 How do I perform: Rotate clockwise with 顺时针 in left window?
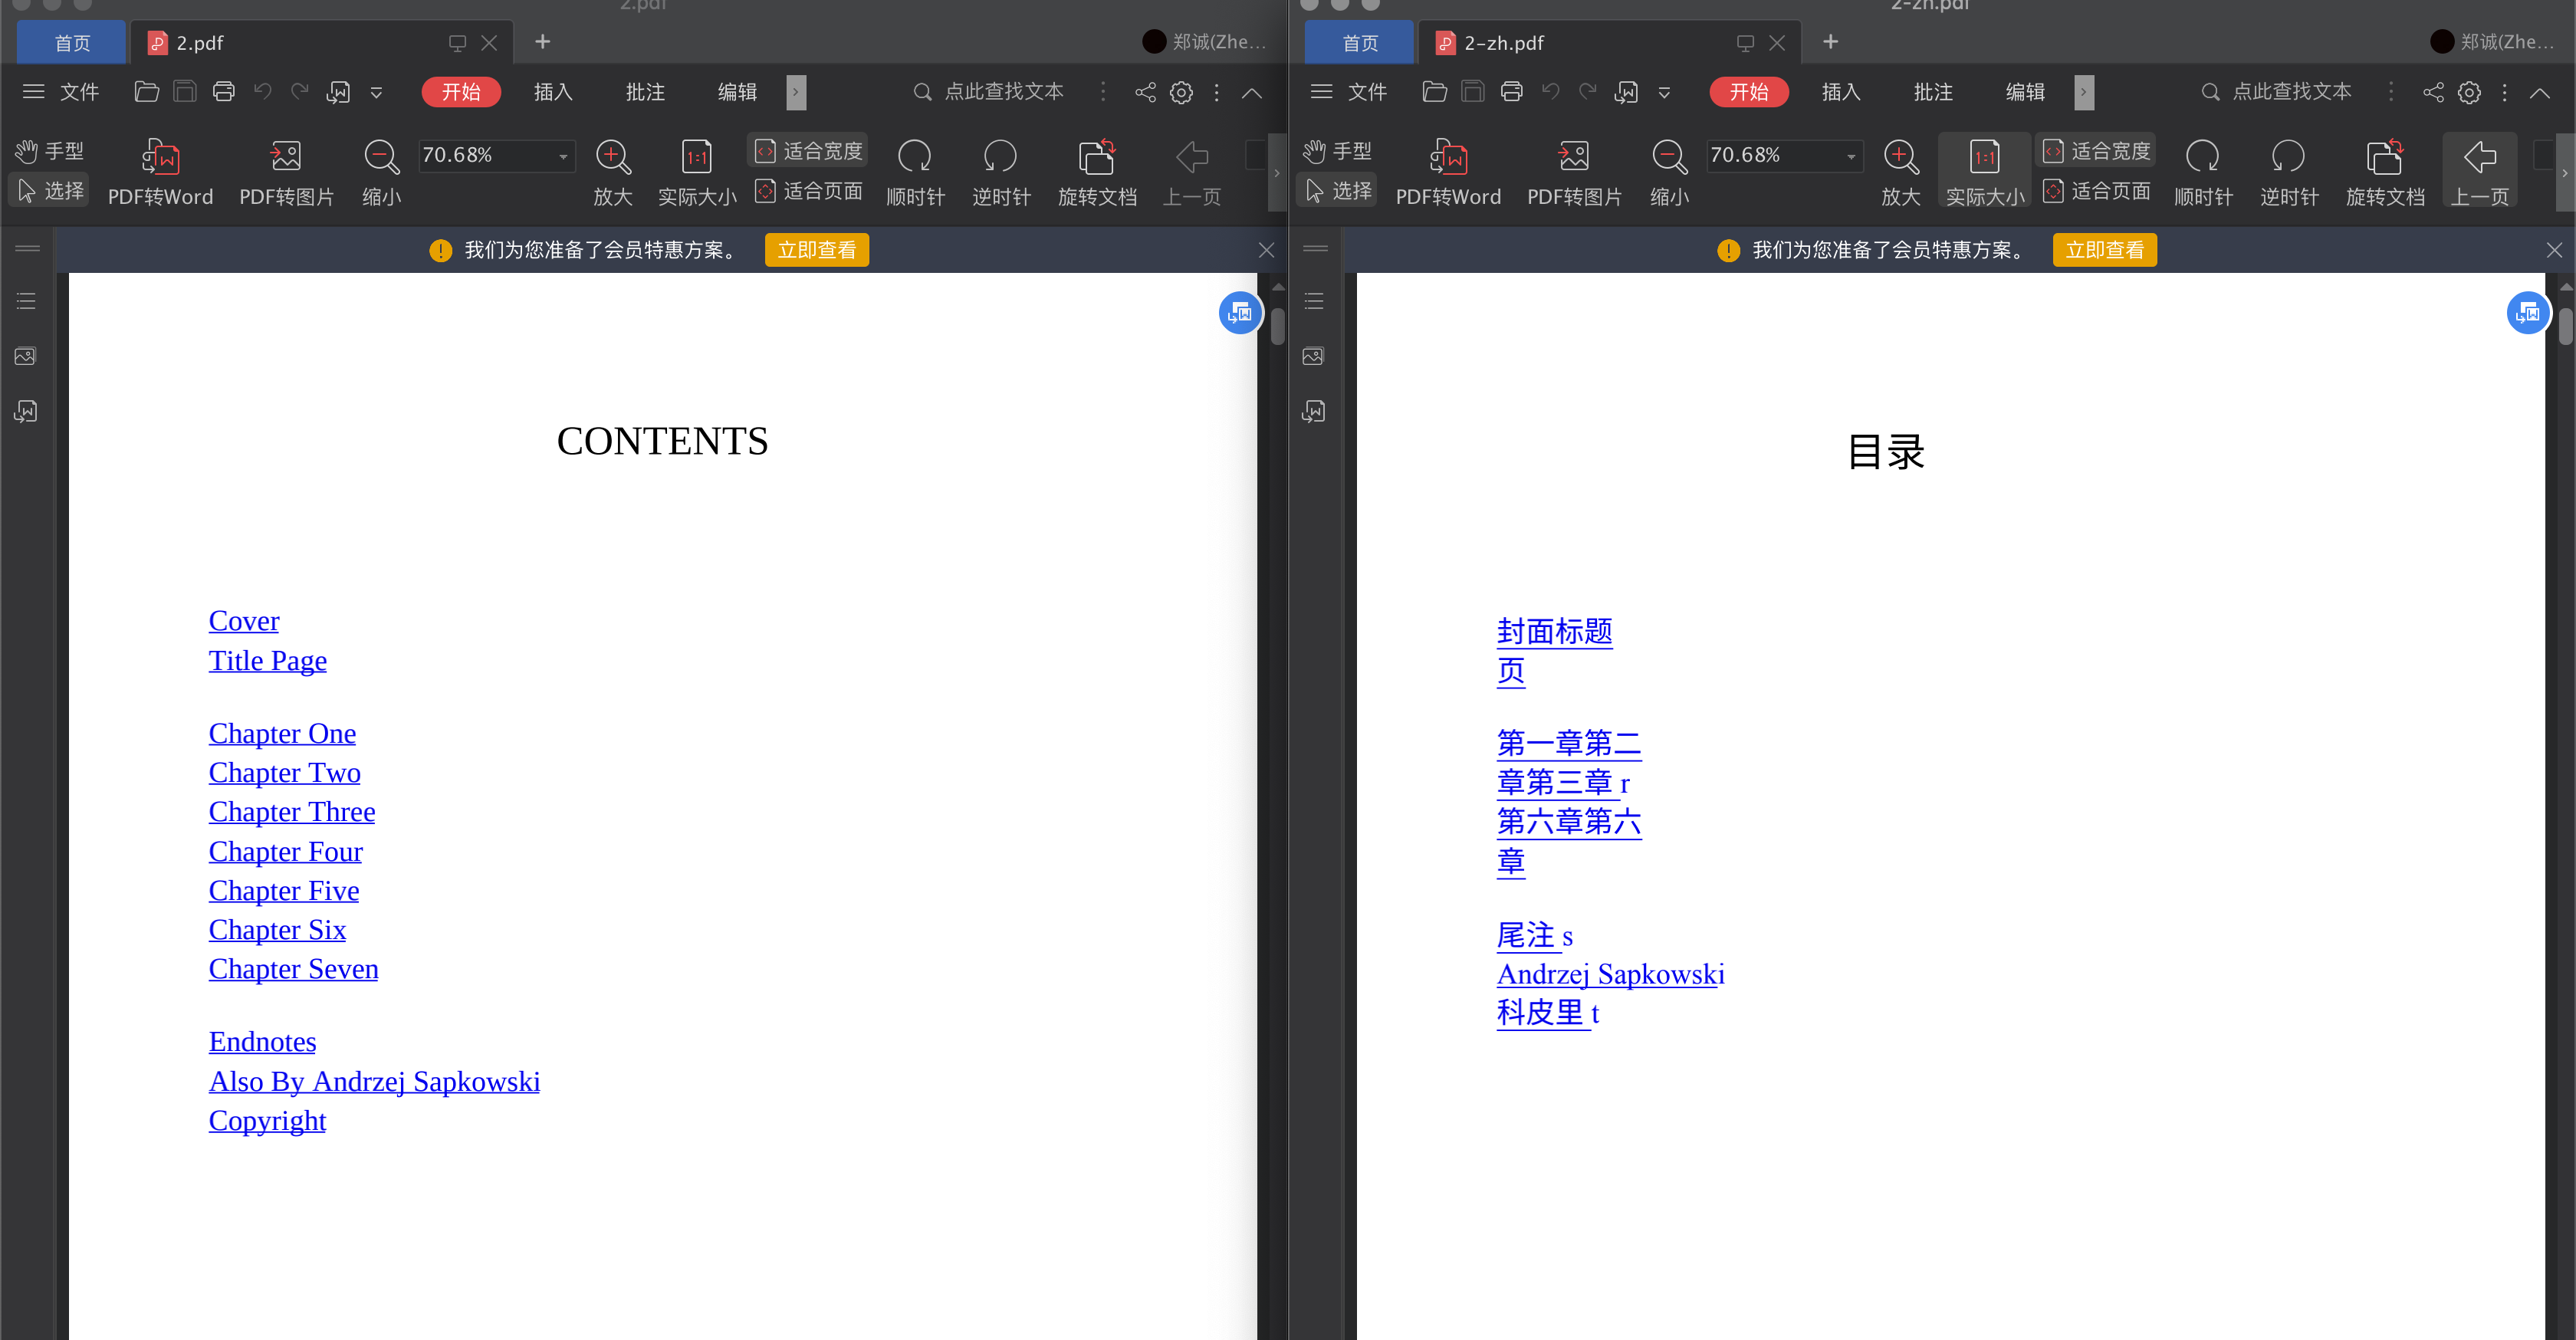914,157
